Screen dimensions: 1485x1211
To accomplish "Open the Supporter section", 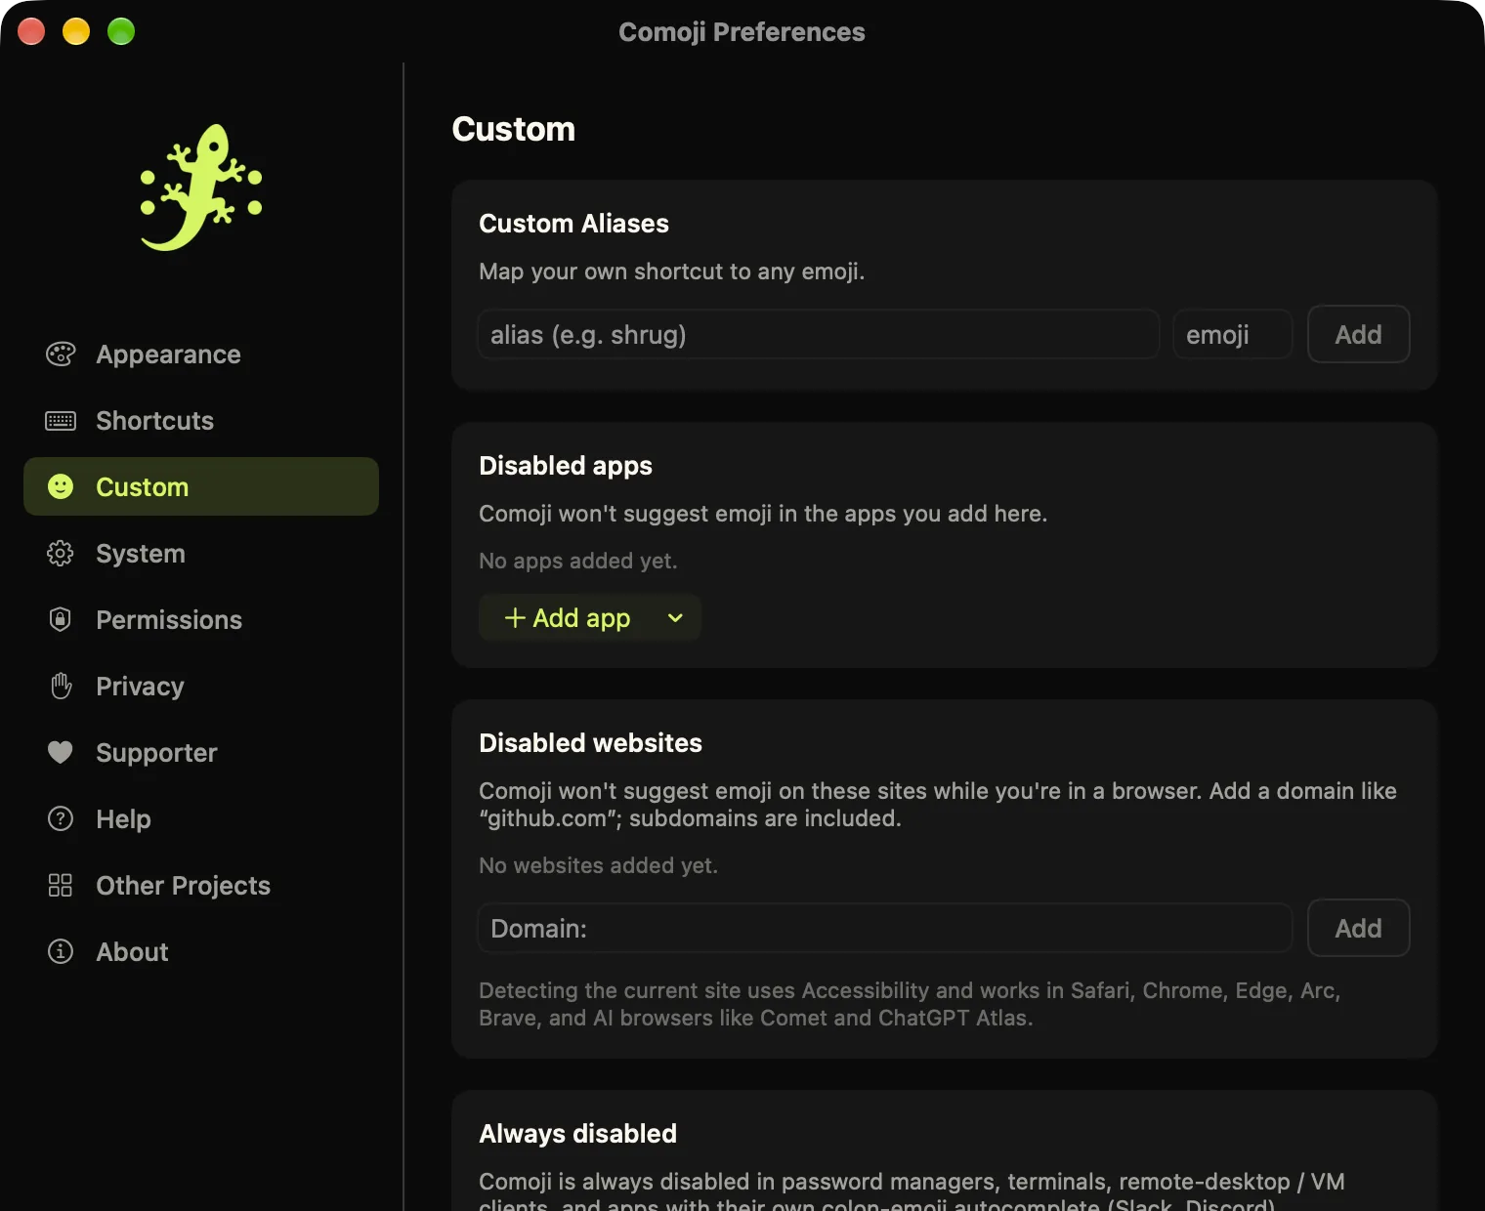I will click(201, 753).
